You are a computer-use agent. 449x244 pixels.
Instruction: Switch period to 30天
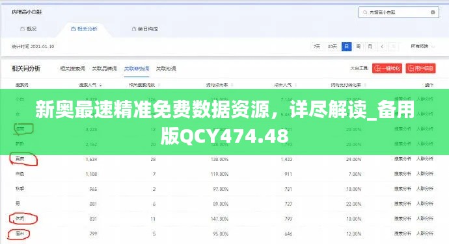click(x=332, y=46)
